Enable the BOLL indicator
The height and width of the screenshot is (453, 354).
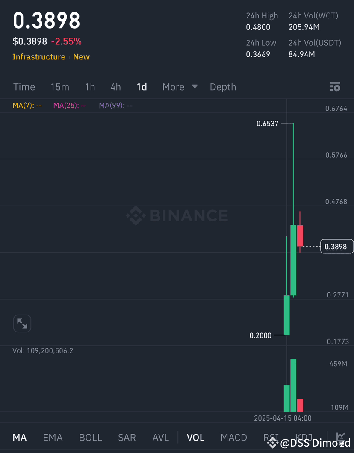click(90, 438)
